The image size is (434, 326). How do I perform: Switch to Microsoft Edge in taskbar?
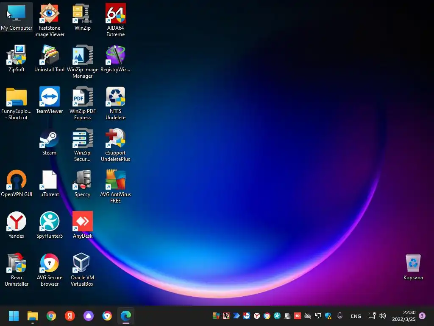tap(126, 316)
